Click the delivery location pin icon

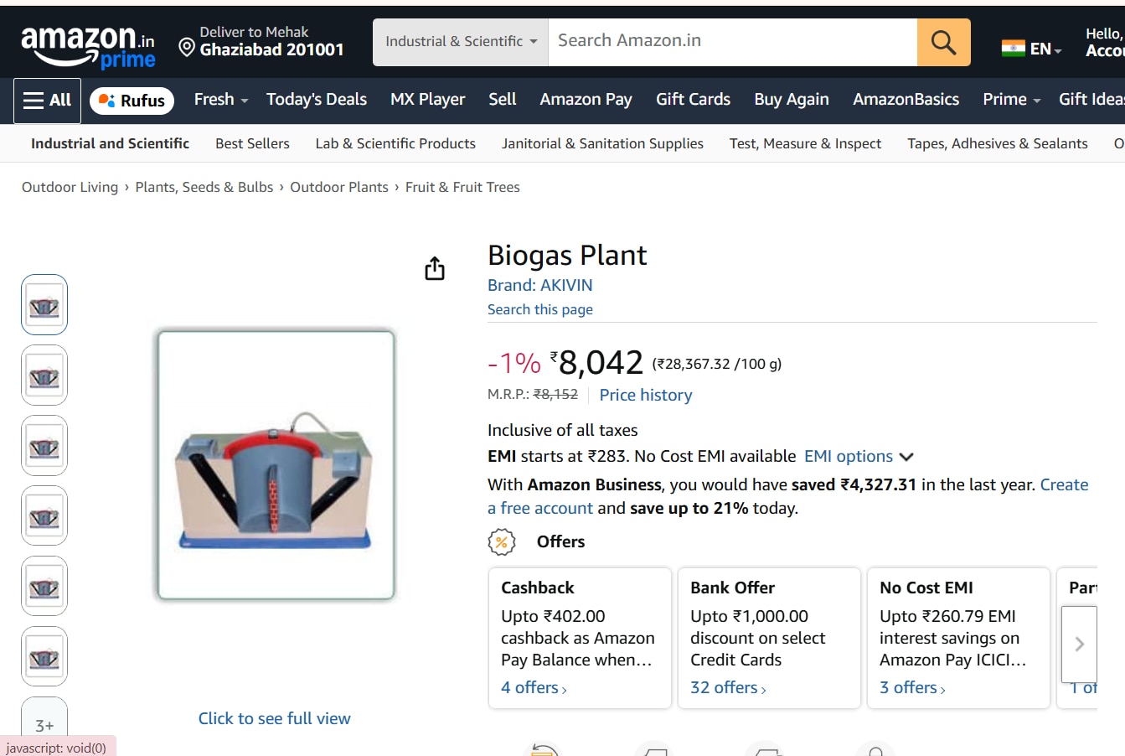(187, 48)
